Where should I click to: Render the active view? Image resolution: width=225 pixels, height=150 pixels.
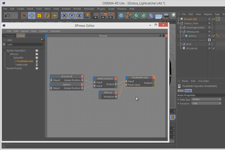[x=96, y=15]
